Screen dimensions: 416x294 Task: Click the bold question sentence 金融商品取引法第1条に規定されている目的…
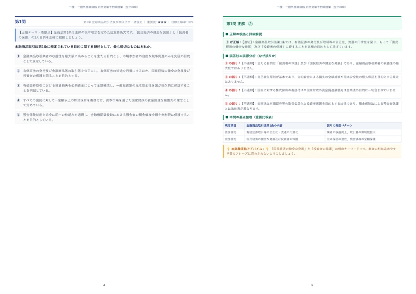pos(83,47)
